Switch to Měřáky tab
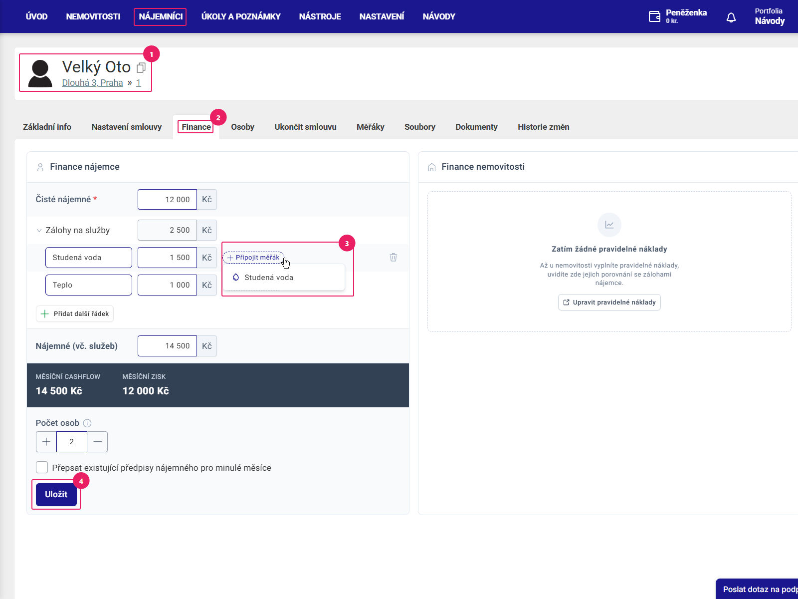The height and width of the screenshot is (599, 798). coord(371,127)
